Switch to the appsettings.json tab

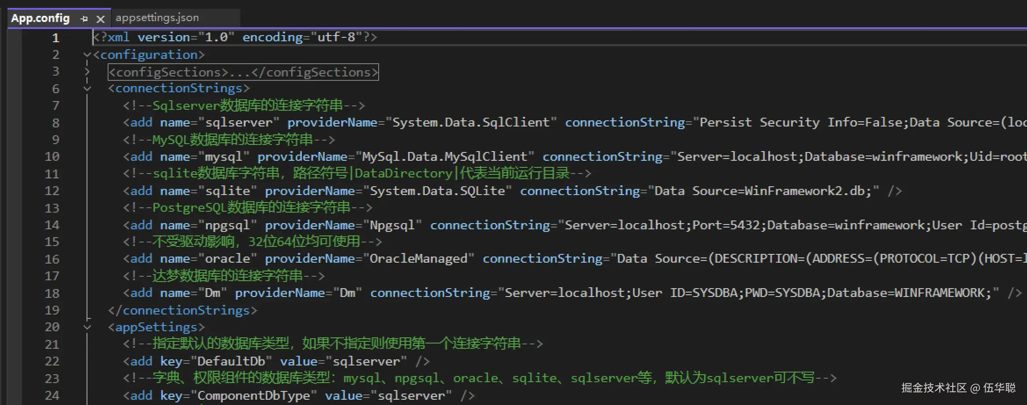point(157,18)
